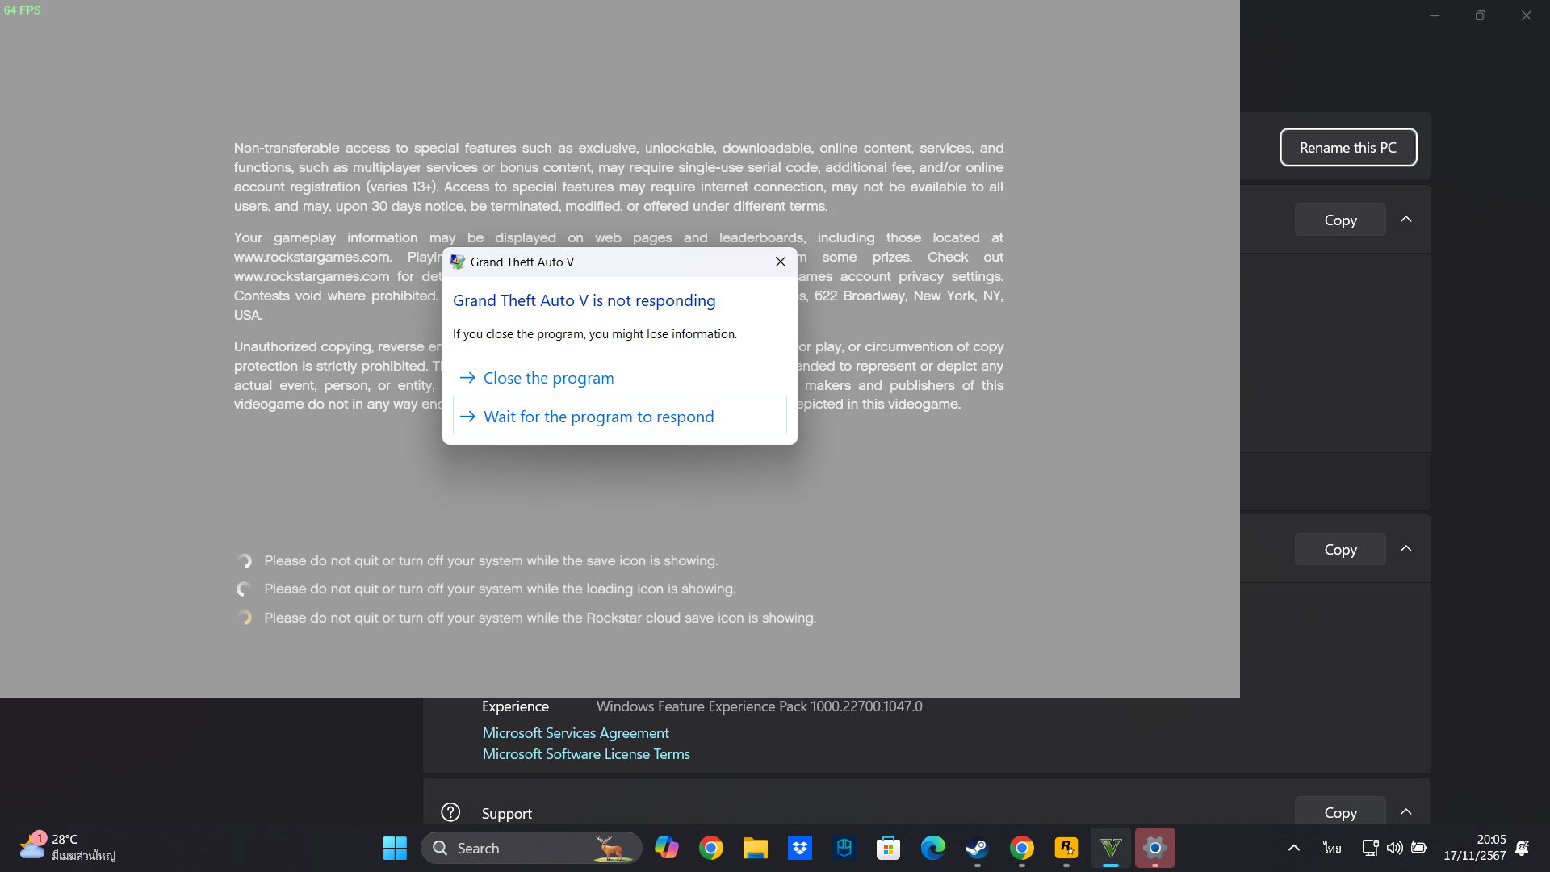Choose Wait for the program to respond
Image resolution: width=1550 pixels, height=872 pixels.
point(620,416)
